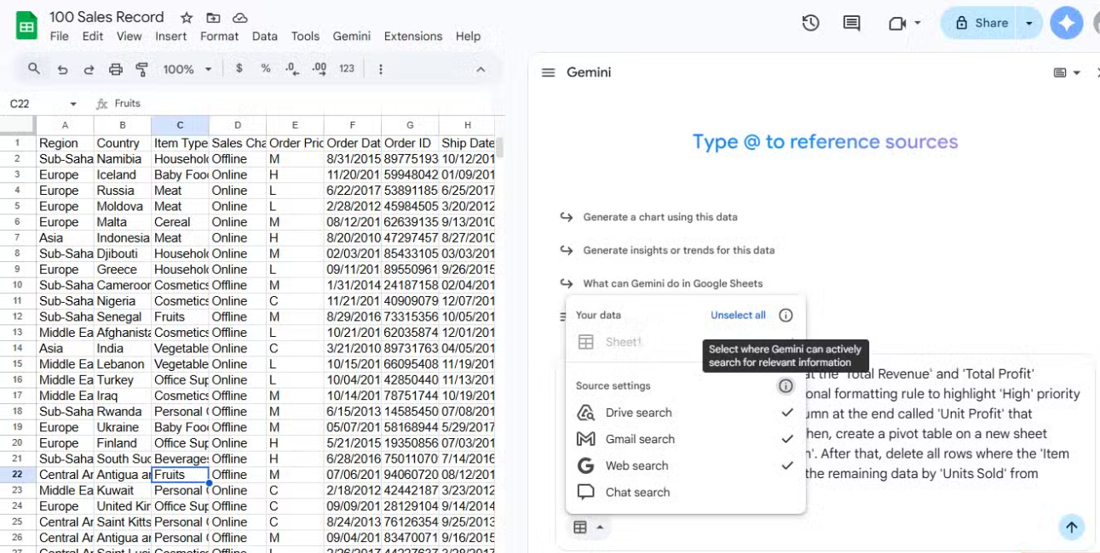Screen dimensions: 1100x553
Task: Open the Data menu
Action: [265, 36]
